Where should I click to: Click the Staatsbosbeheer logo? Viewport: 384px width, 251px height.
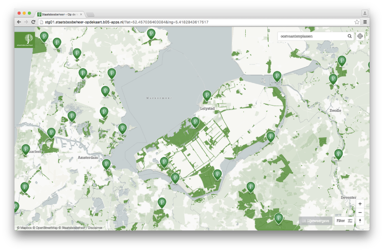pyautogui.click(x=24, y=39)
